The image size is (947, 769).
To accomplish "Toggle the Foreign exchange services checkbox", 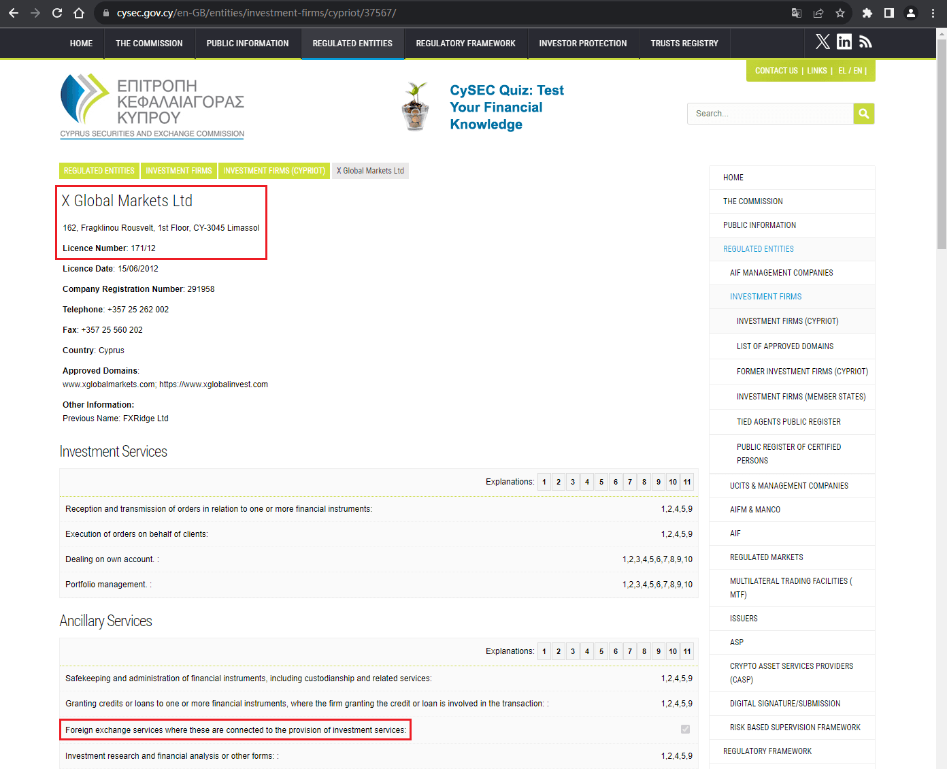I will coord(685,730).
